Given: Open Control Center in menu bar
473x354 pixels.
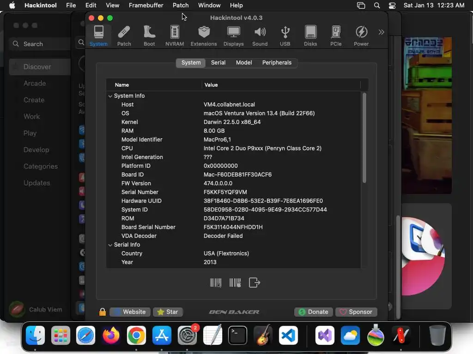Looking at the screenshot, I should (392, 5).
